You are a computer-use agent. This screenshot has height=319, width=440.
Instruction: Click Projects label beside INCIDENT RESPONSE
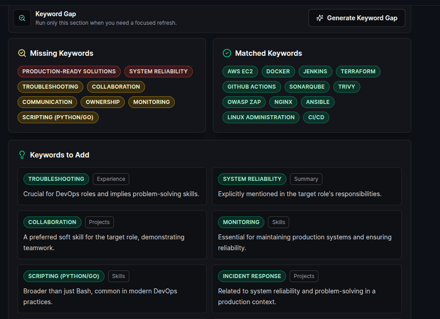coord(304,276)
